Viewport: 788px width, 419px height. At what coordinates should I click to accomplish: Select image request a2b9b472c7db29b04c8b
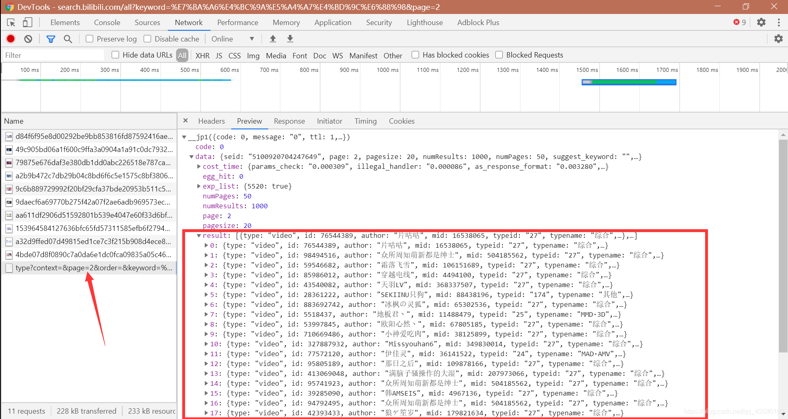89,176
